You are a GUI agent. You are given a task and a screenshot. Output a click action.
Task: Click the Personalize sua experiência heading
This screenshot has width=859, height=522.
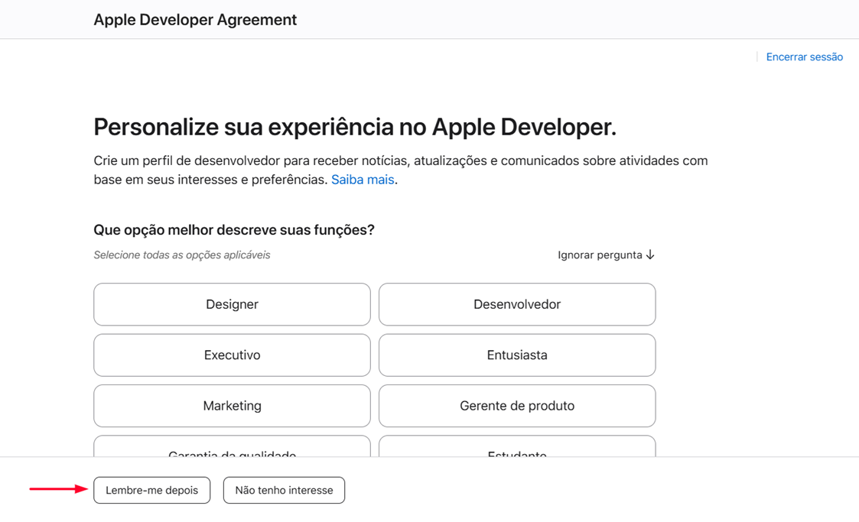[355, 127]
